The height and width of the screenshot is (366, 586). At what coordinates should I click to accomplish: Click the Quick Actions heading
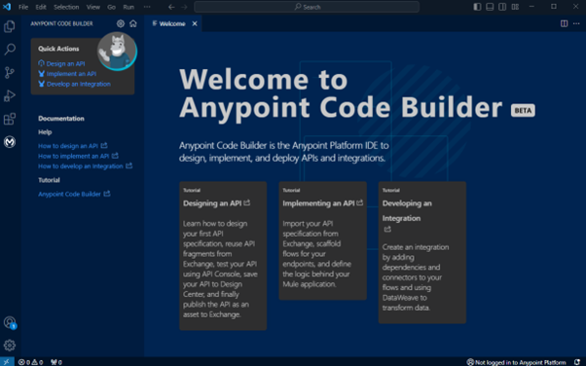pyautogui.click(x=58, y=49)
